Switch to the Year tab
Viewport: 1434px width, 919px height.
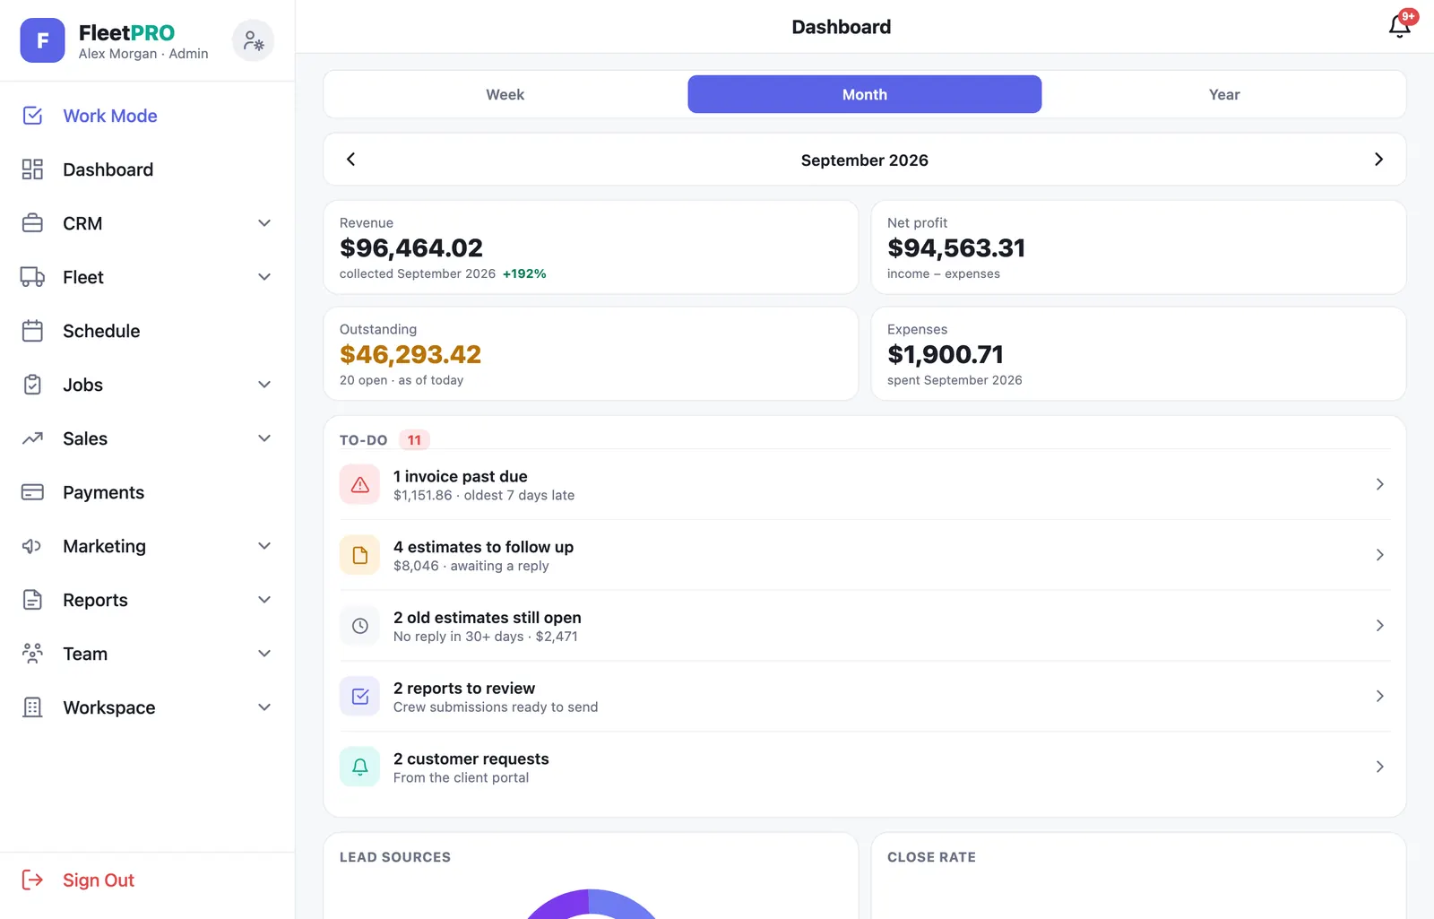(x=1224, y=94)
